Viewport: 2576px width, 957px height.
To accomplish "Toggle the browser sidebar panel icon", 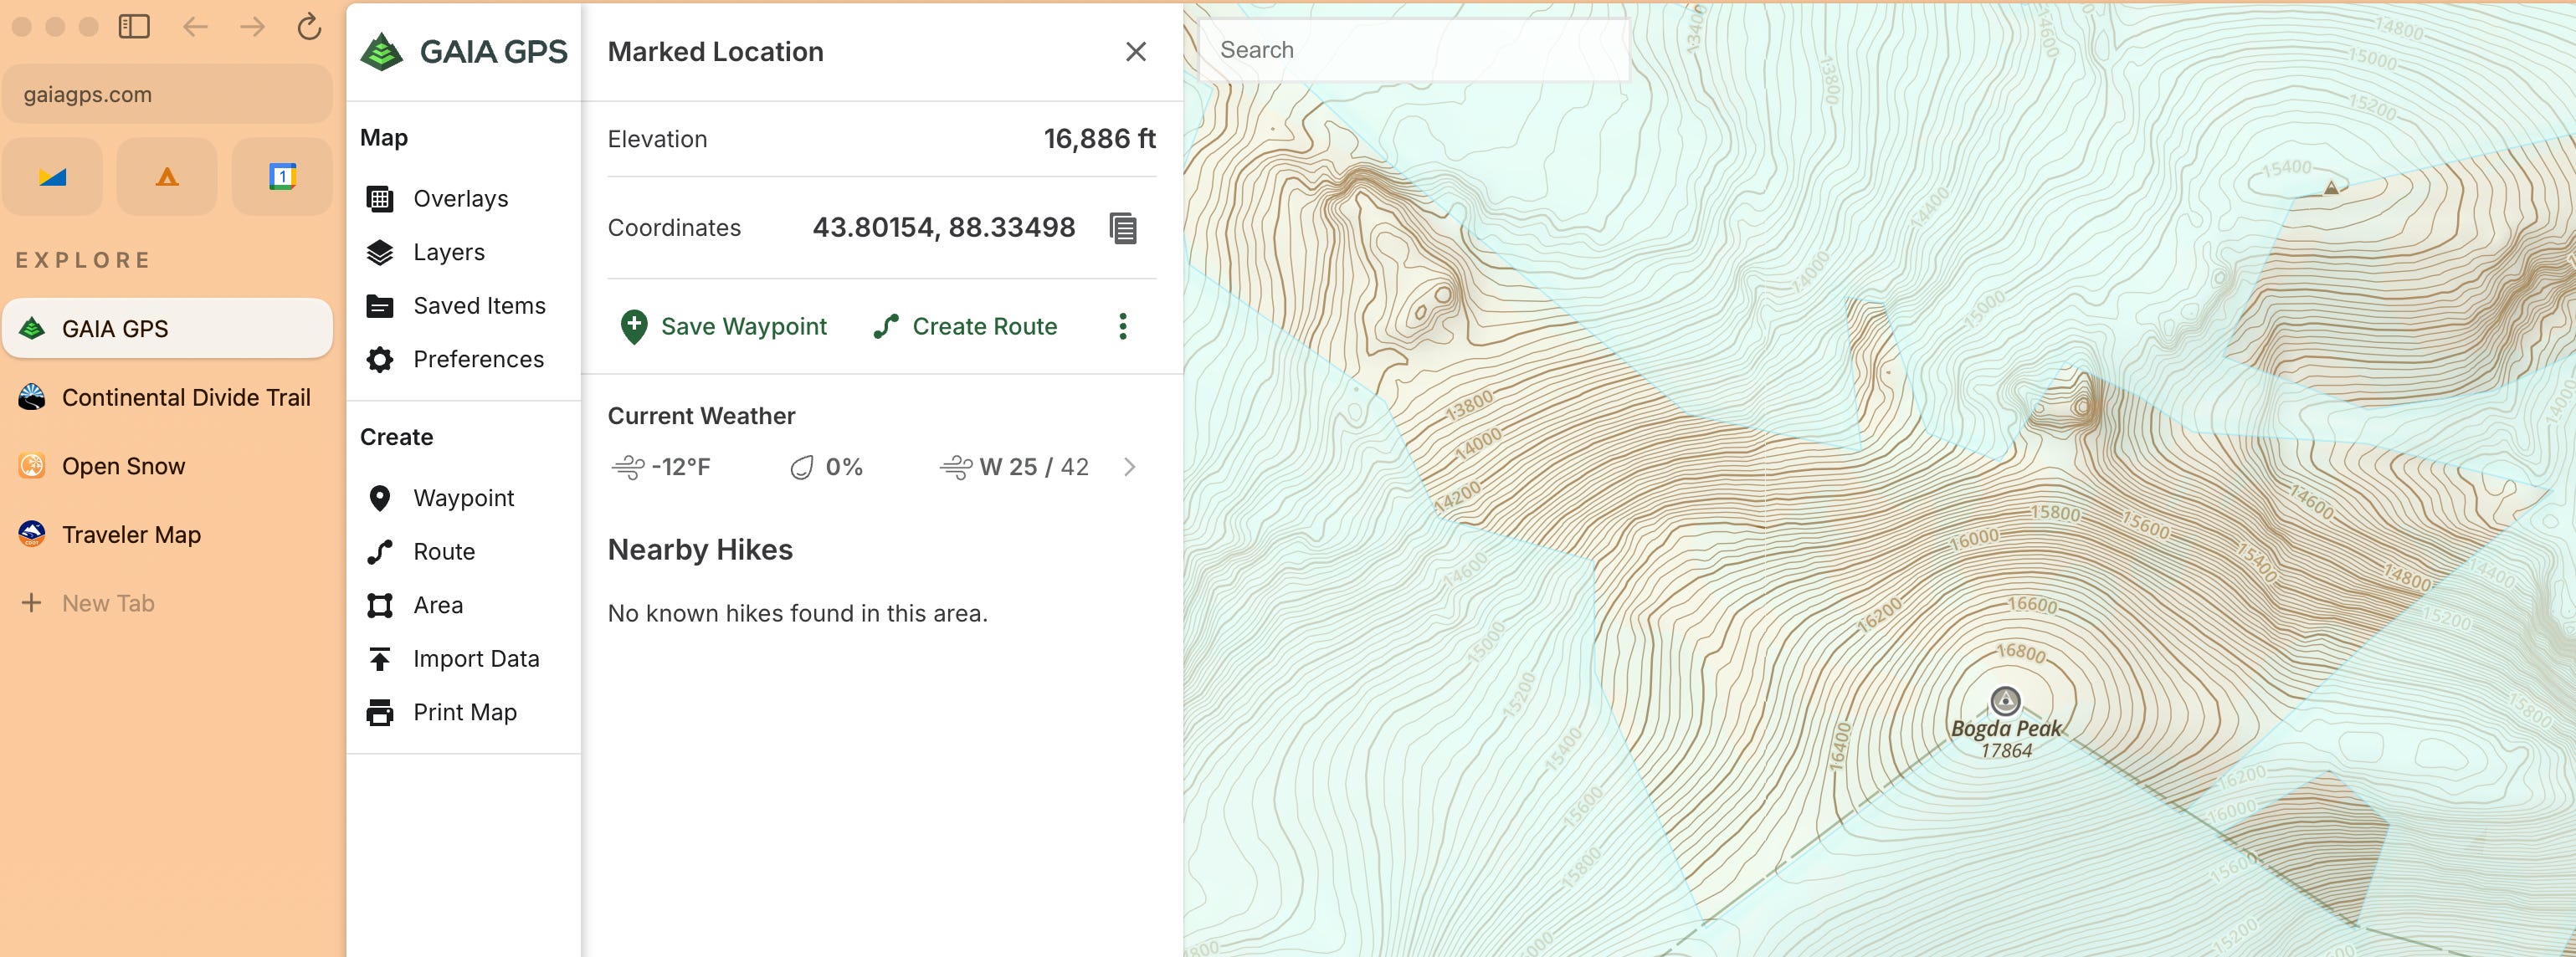I will [x=134, y=27].
